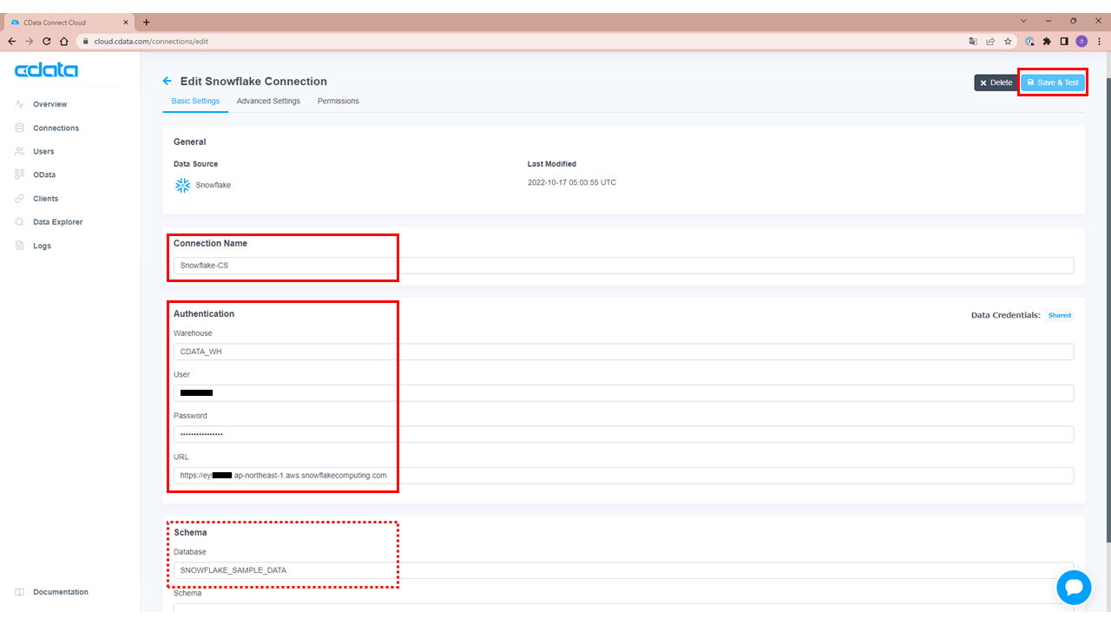Click the share page icon
The height and width of the screenshot is (625, 1111).
[990, 41]
